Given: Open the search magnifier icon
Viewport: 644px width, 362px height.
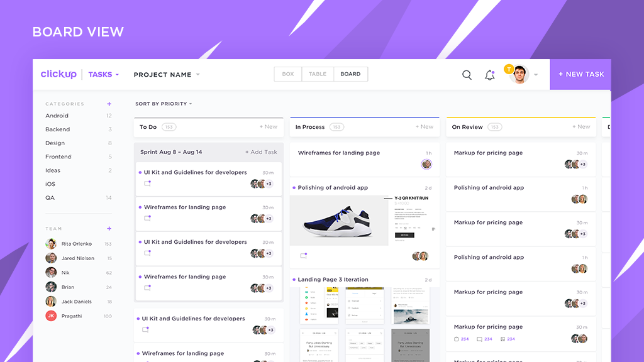Looking at the screenshot, I should pos(467,75).
